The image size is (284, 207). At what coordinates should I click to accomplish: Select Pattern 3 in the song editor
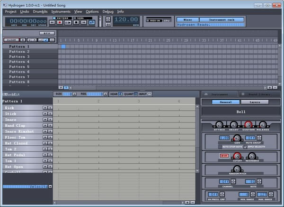[x=19, y=56]
